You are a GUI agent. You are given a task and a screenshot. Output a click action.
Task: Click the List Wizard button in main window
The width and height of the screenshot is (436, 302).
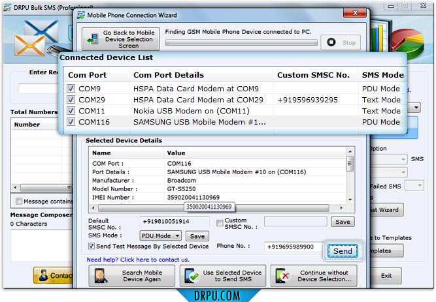click(x=386, y=210)
